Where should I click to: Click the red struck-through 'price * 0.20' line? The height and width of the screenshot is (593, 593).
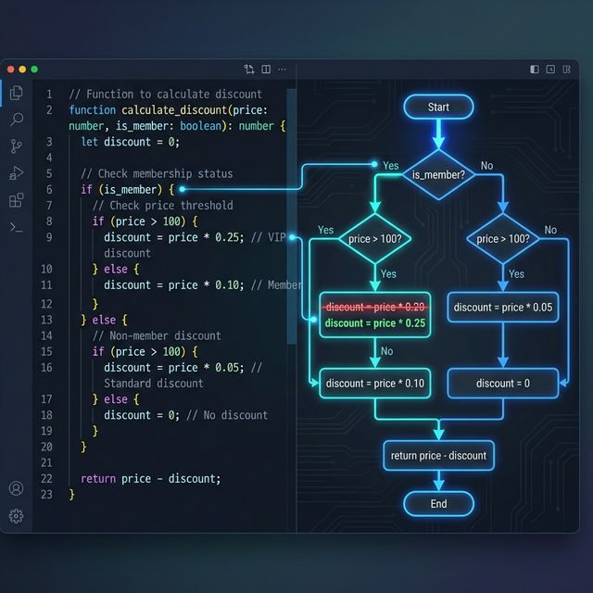(375, 307)
